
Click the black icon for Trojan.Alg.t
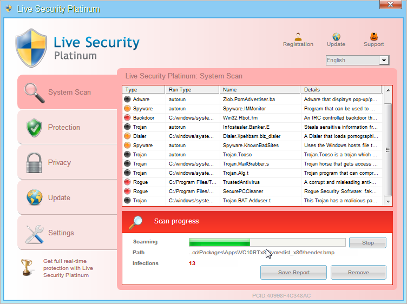tap(127, 173)
